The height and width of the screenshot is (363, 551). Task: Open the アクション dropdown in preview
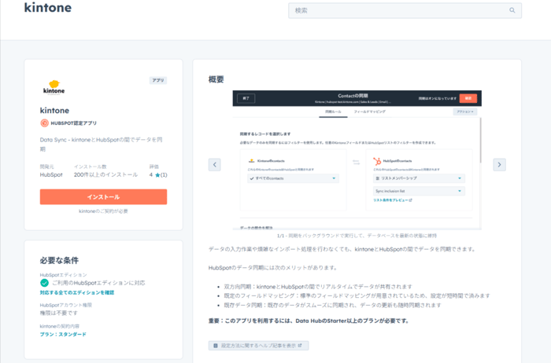(x=465, y=112)
